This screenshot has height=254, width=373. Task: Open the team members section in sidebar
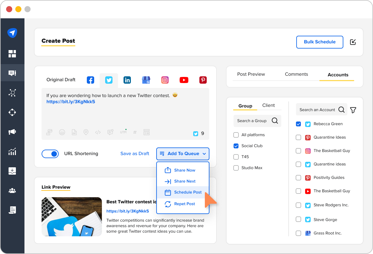12,191
